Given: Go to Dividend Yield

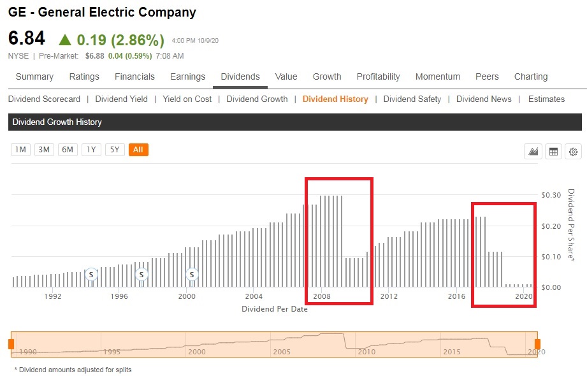Looking at the screenshot, I should click(x=121, y=99).
